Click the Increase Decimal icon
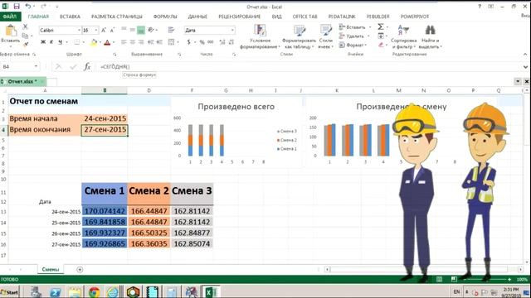The height and width of the screenshot is (298, 531). click(x=222, y=42)
